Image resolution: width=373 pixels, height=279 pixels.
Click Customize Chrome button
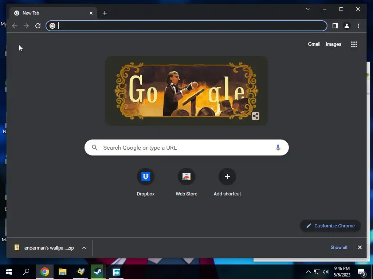(x=330, y=226)
